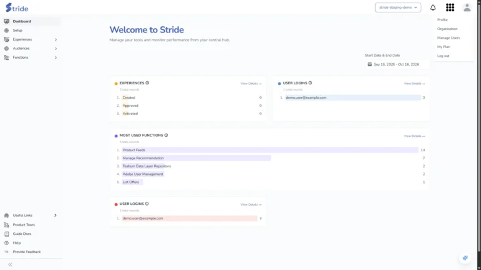Click demo.user@example.com in red card
The width and height of the screenshot is (481, 270).
pos(143,218)
